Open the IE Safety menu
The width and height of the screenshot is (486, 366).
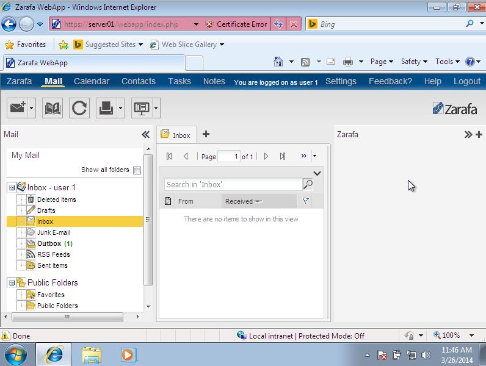click(x=414, y=62)
